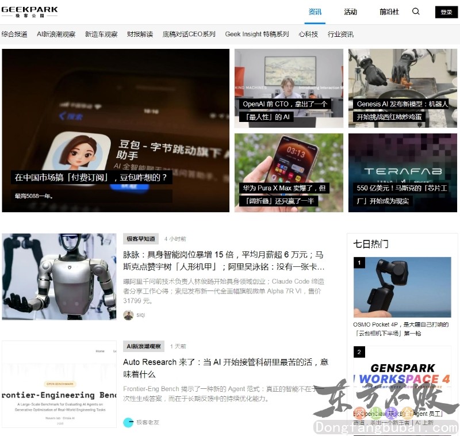Select 底稿对话CEO系列 category
This screenshot has height=436, width=460.
(189, 34)
